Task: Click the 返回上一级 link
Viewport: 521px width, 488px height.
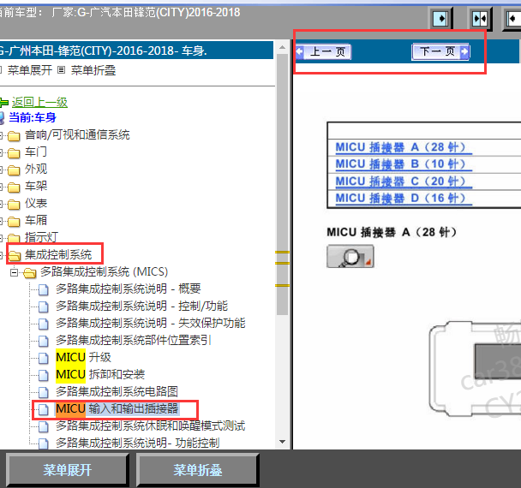Action: tap(39, 102)
